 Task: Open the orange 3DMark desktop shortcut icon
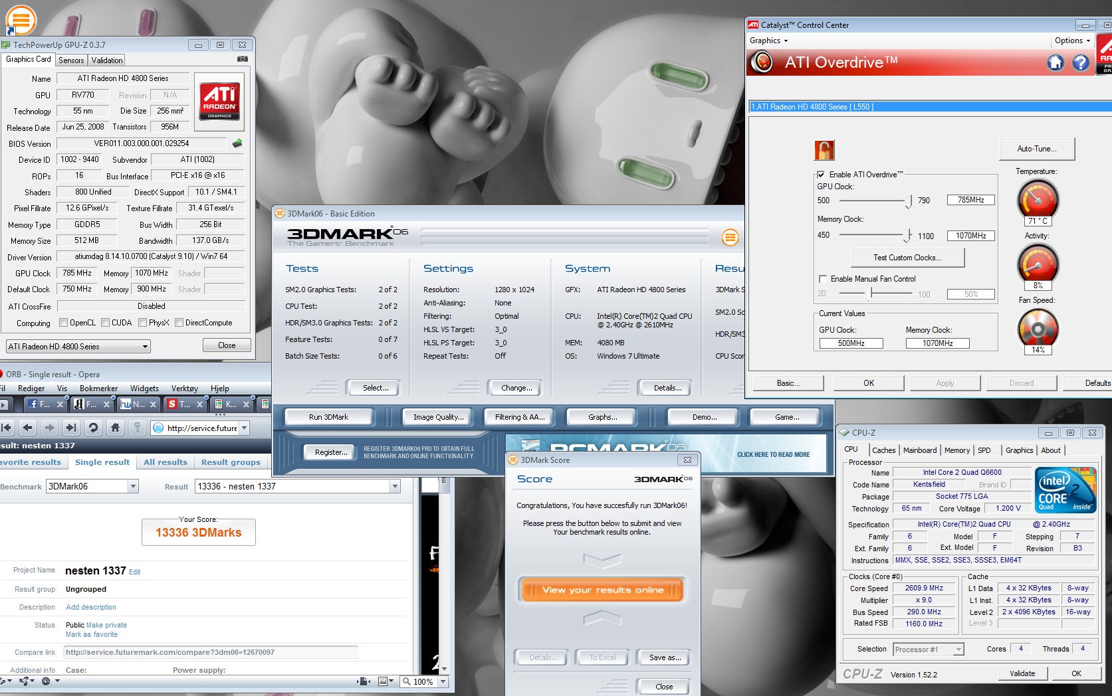click(20, 20)
